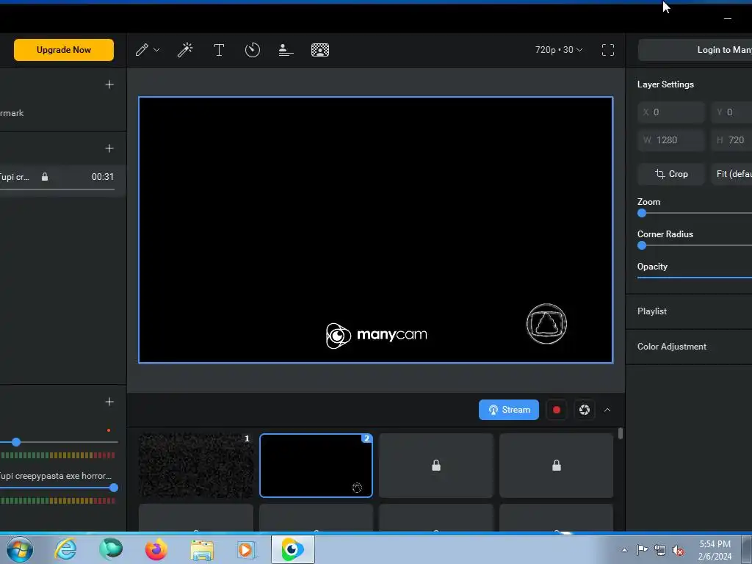752x564 pixels.
Task: Expand the Color Adjustment section
Action: (x=689, y=347)
